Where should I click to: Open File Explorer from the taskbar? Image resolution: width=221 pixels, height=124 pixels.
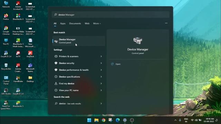pos(96,120)
